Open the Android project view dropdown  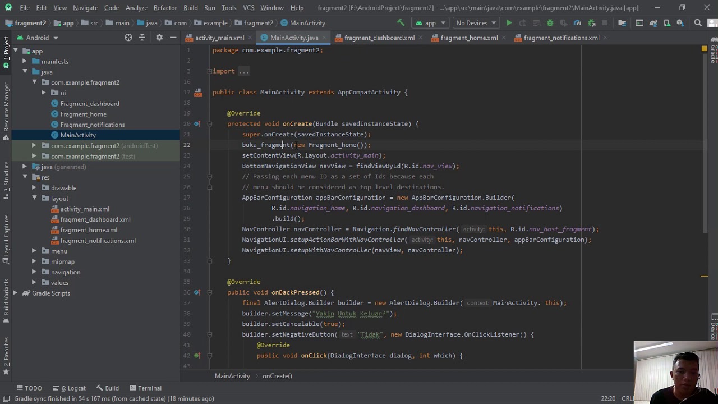(37, 38)
